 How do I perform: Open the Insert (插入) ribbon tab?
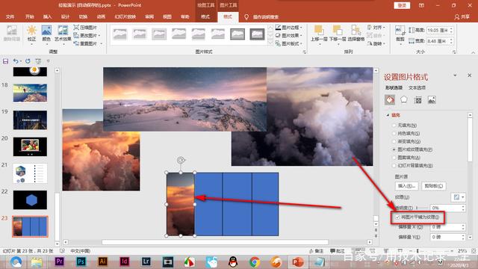(x=47, y=16)
